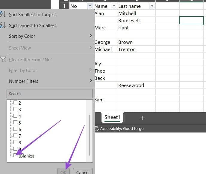Click the cell containing George
Image resolution: width=206 pixels, height=174 pixels.
(x=106, y=42)
